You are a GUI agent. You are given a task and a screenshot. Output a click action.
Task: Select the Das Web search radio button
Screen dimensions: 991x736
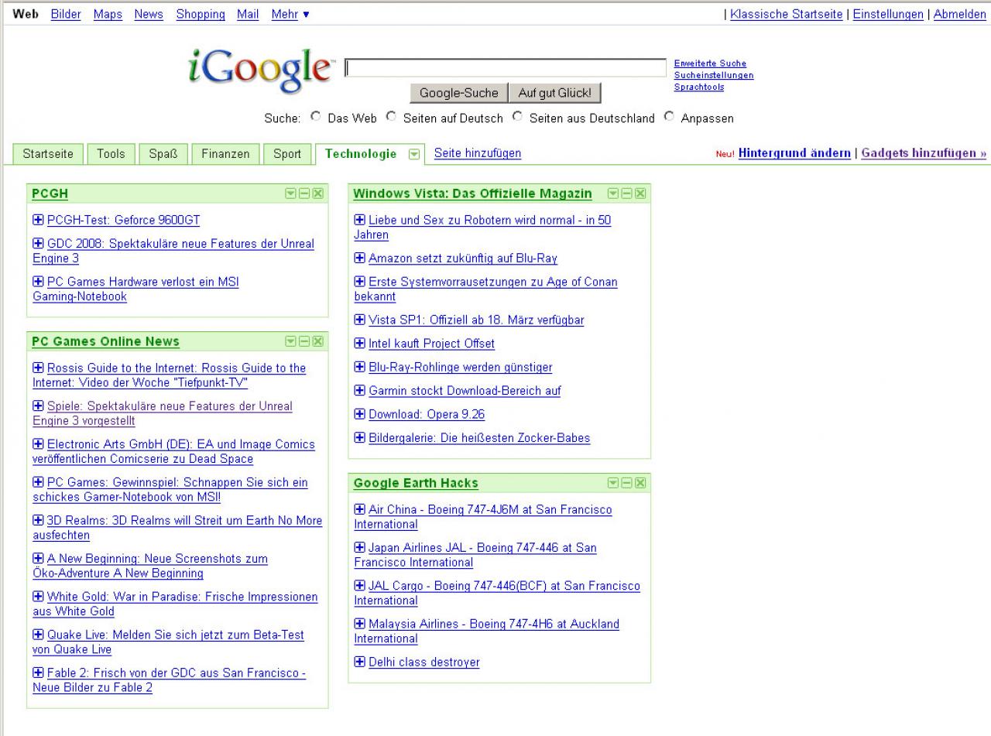(315, 118)
